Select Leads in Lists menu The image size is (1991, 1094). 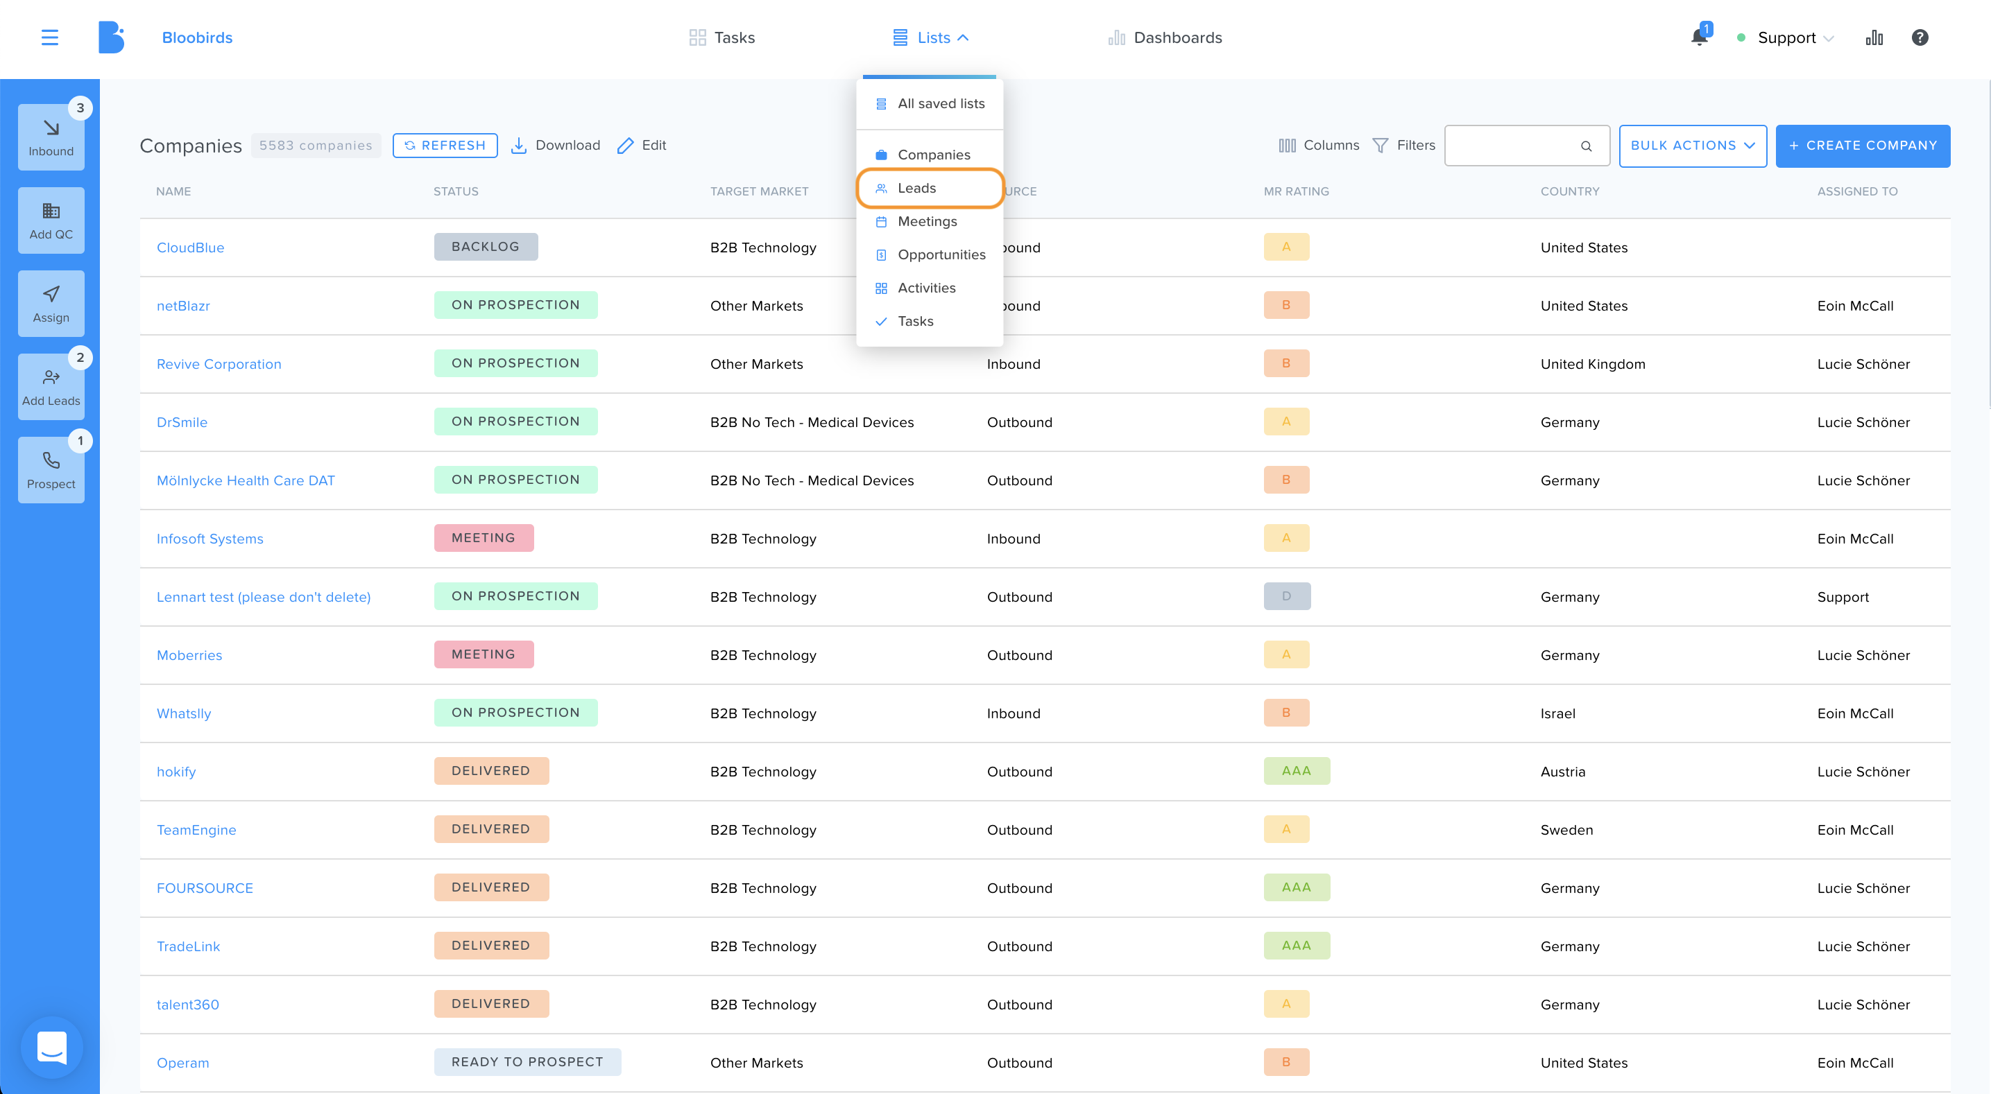coord(930,189)
